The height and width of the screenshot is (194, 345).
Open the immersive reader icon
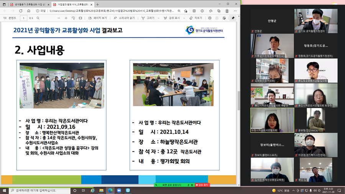pos(194,11)
